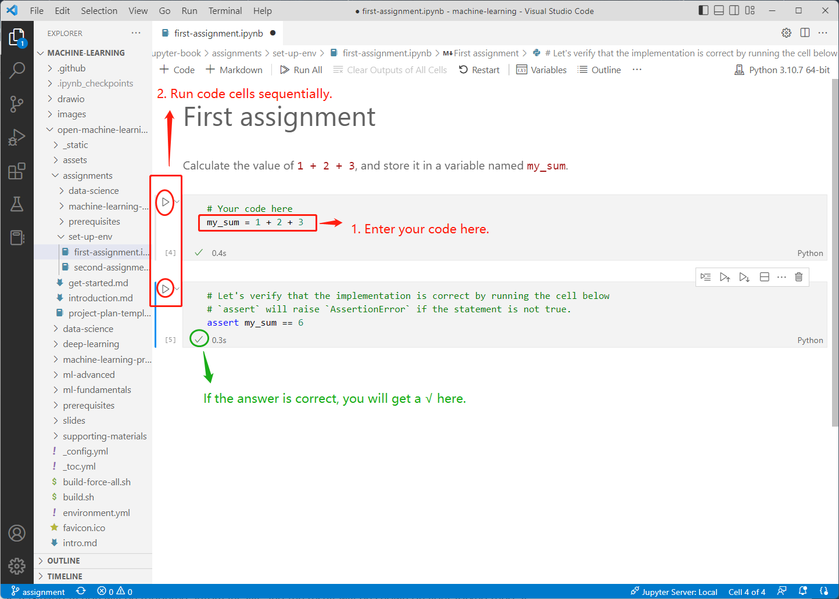Image resolution: width=839 pixels, height=599 pixels.
Task: Add a new Code cell
Action: (x=177, y=70)
